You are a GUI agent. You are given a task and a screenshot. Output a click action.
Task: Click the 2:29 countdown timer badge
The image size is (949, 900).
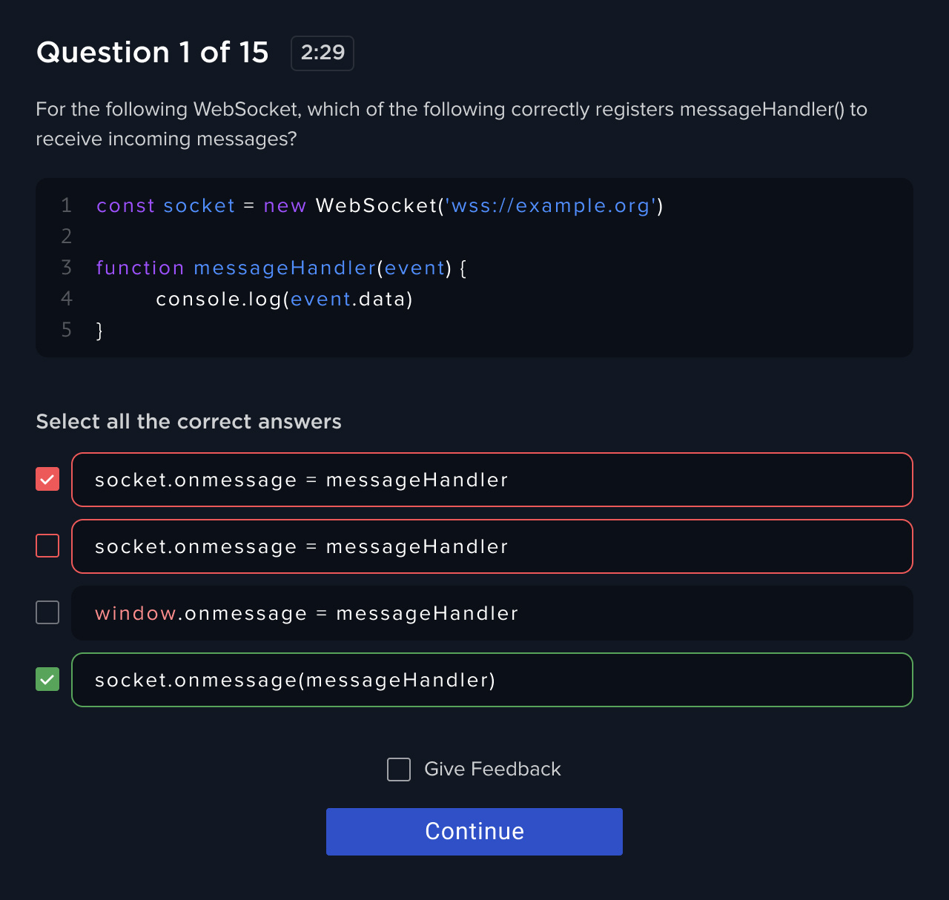point(322,53)
